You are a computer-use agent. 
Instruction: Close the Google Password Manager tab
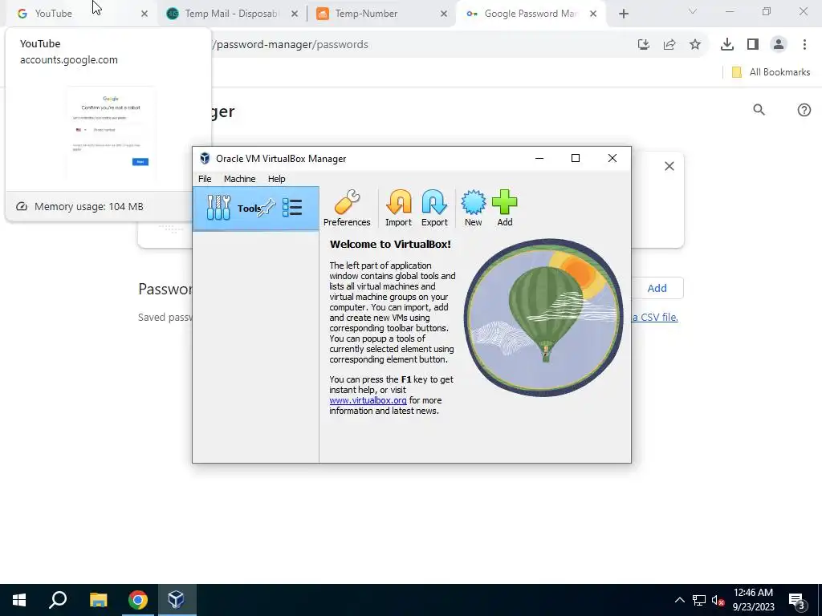tap(593, 14)
